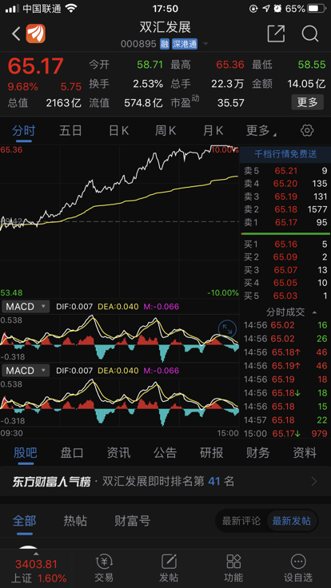331x588 pixels.
Task: Tap the 融 margin badge
Action: click(x=165, y=44)
